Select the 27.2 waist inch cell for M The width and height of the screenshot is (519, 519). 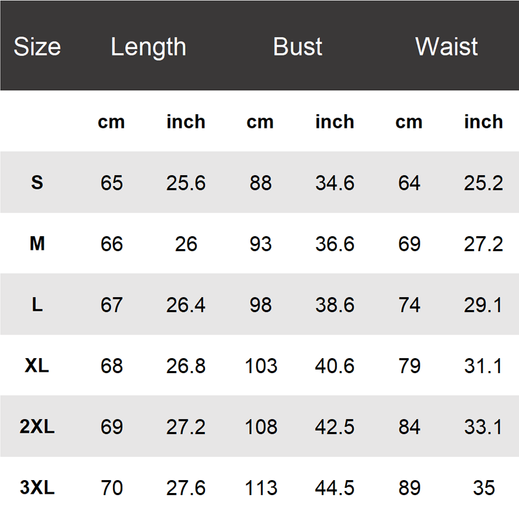483,245
